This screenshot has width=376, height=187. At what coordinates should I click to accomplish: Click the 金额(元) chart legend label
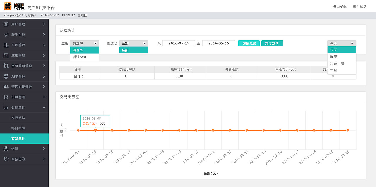pyautogui.click(x=211, y=173)
